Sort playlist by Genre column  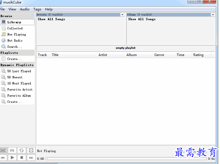click(x=164, y=55)
